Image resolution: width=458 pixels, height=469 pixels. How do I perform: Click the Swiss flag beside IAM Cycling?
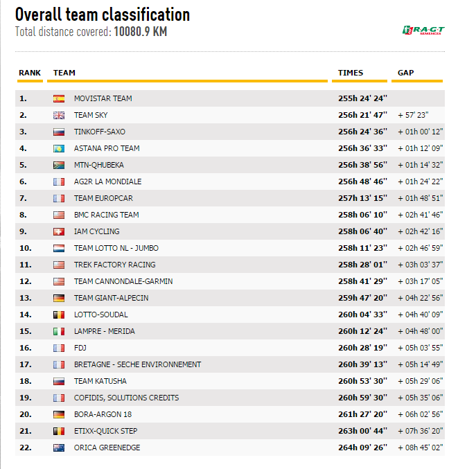(59, 231)
